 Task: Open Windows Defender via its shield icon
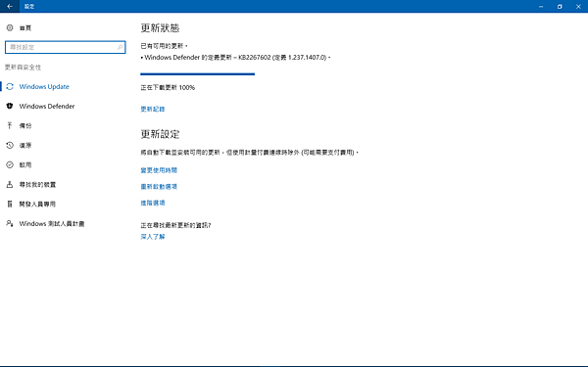(10, 106)
